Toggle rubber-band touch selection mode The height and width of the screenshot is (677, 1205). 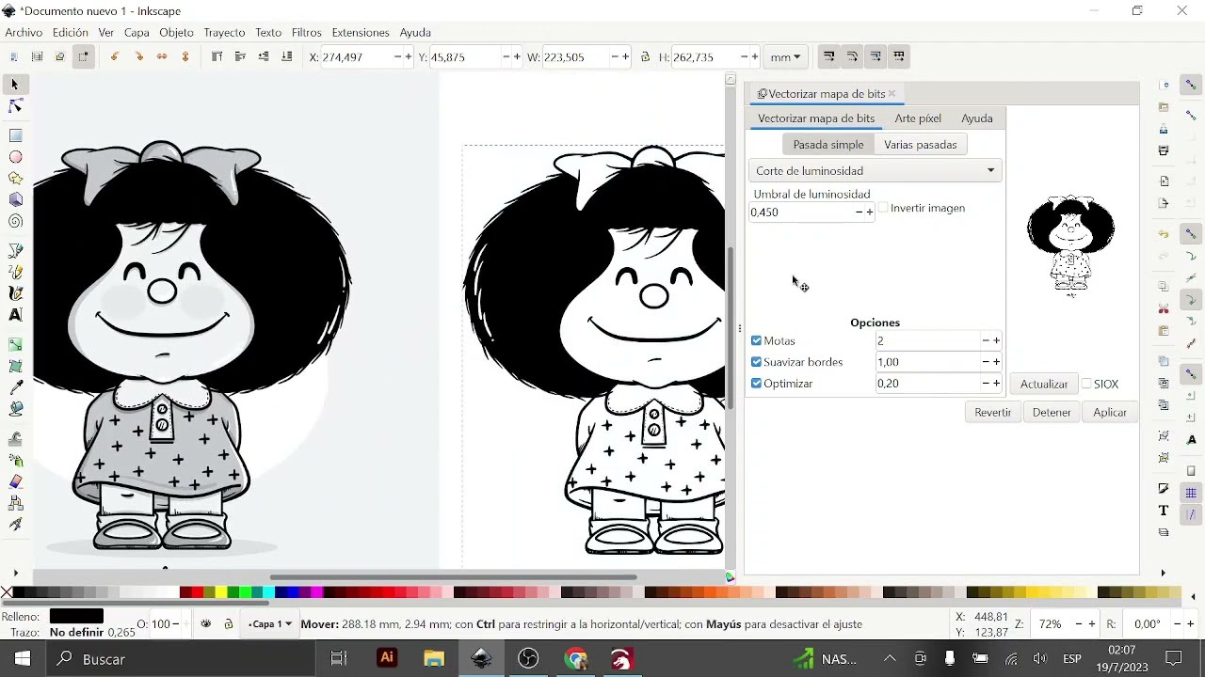pyautogui.click(x=84, y=57)
